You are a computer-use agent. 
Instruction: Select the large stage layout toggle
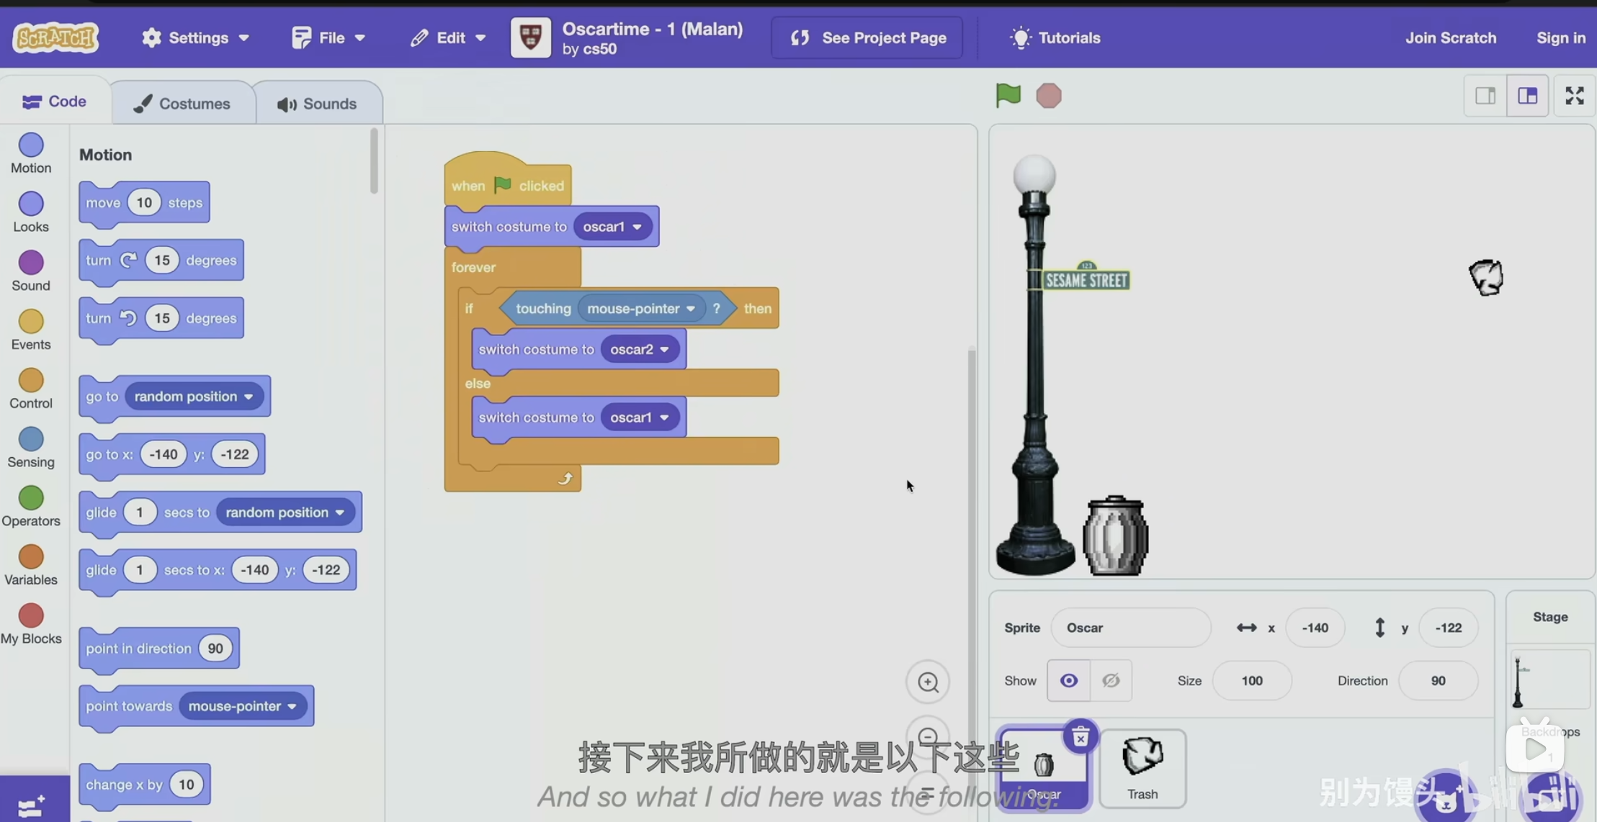tap(1527, 96)
